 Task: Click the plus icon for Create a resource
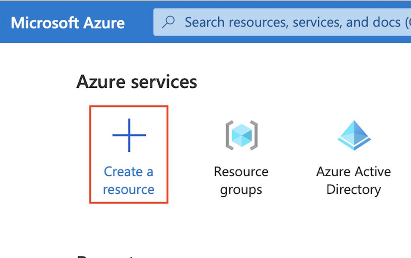point(129,135)
